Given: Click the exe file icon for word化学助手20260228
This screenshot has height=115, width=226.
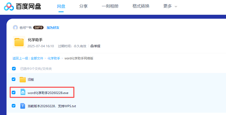Looking at the screenshot, I should click(23, 93).
